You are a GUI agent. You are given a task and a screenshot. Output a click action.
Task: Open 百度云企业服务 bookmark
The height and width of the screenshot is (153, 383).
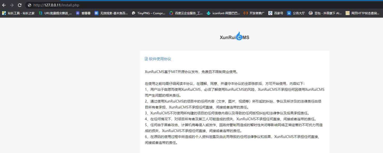pos(186,13)
